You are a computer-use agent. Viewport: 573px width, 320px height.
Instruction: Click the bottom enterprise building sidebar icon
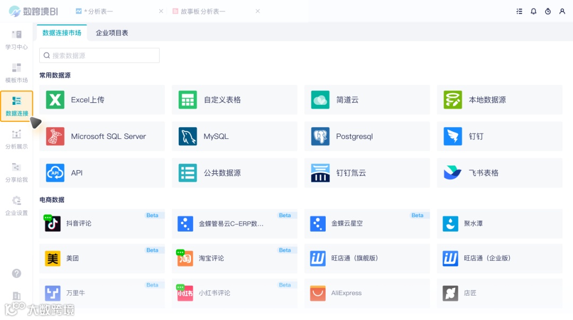pyautogui.click(x=16, y=296)
